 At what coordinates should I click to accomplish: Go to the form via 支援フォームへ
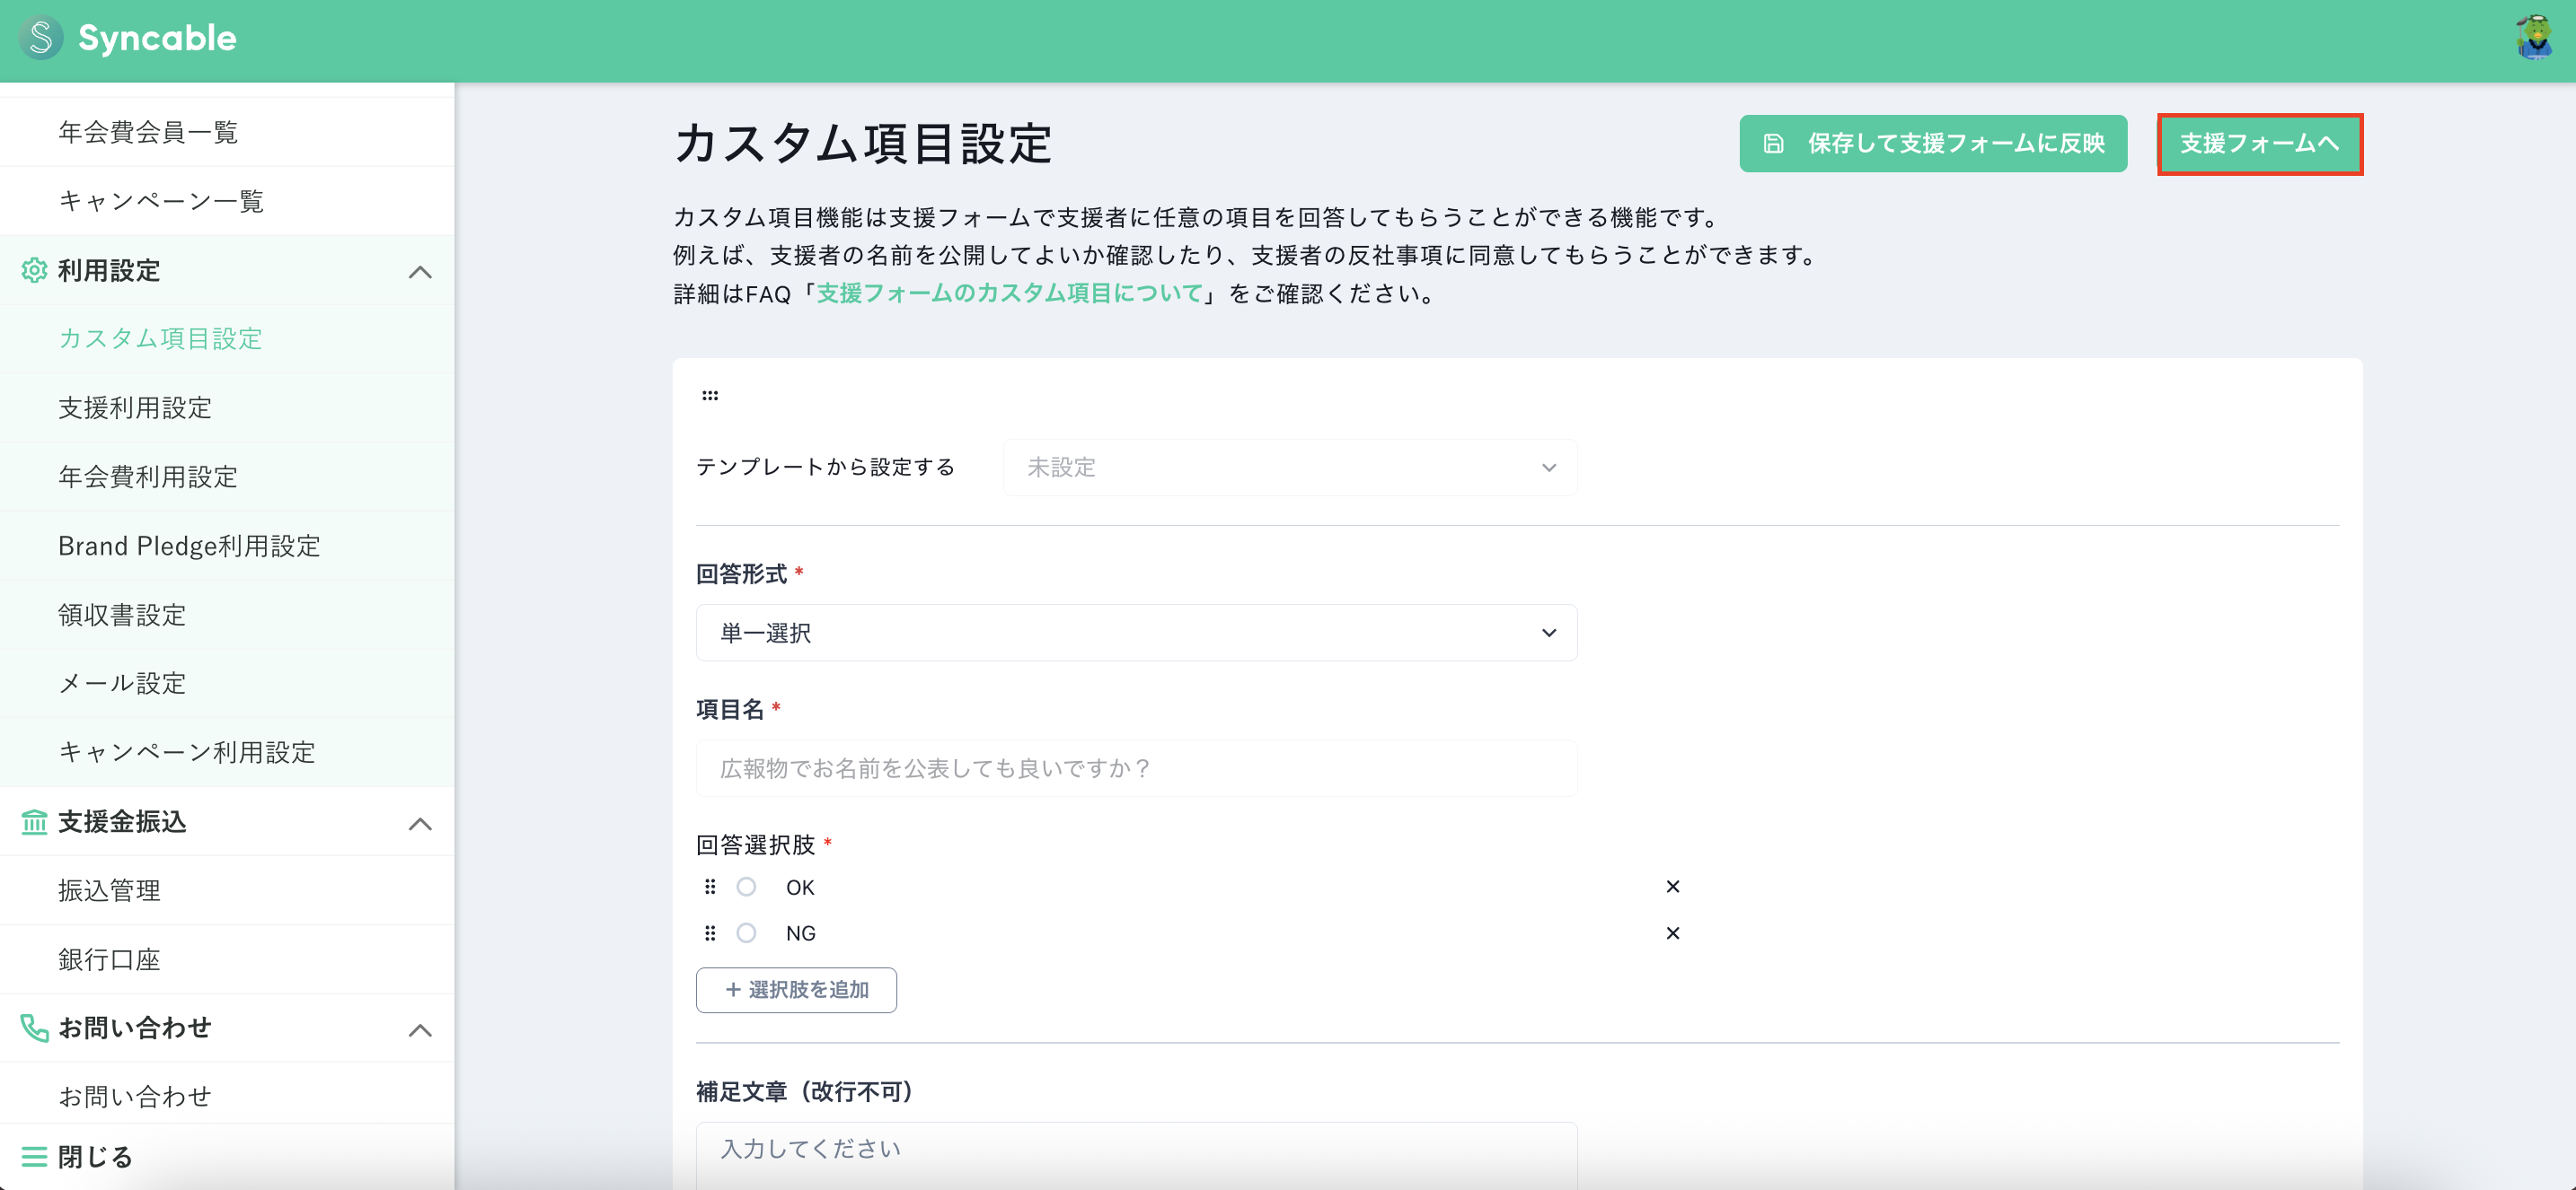click(x=2260, y=143)
